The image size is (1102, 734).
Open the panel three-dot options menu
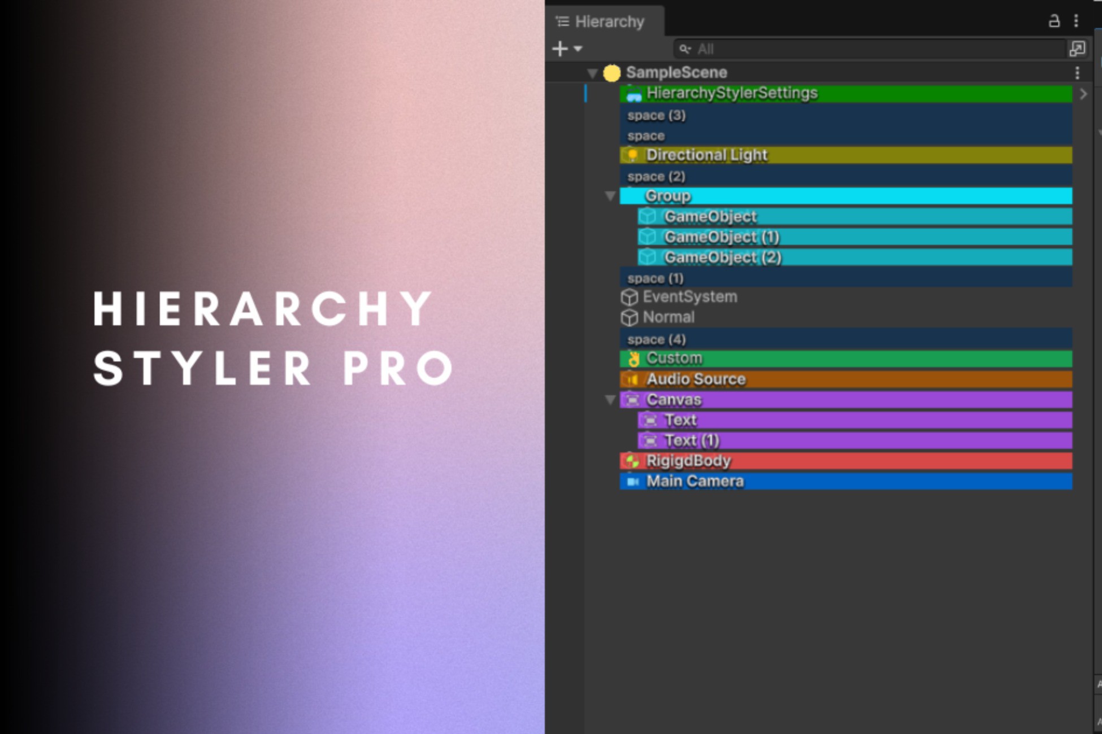1076,21
